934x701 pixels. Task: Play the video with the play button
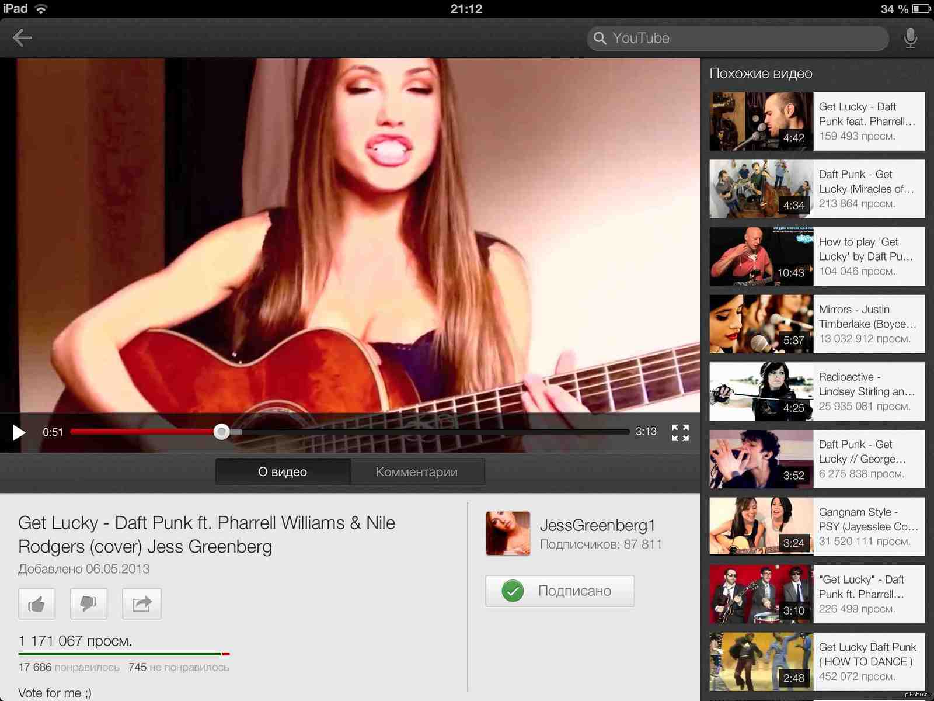[19, 432]
